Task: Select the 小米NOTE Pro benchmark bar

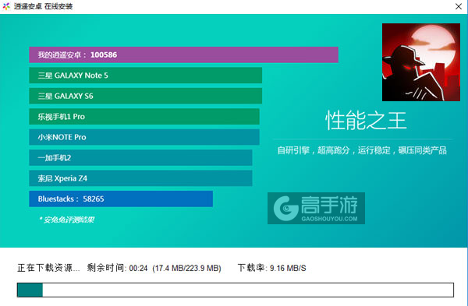Action: click(x=144, y=137)
